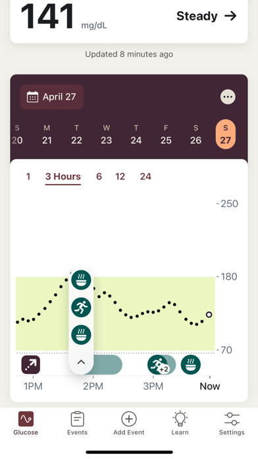Screen dimensions: 258x459
Task: Select Saturday 26 in the week strip
Action: tap(195, 135)
